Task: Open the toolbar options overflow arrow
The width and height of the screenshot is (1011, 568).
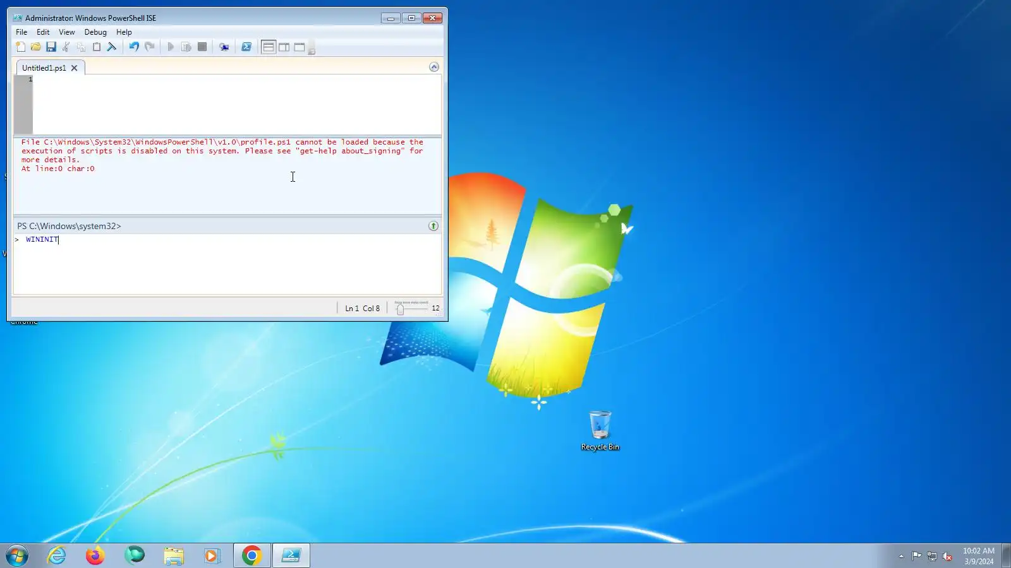Action: coord(312,50)
